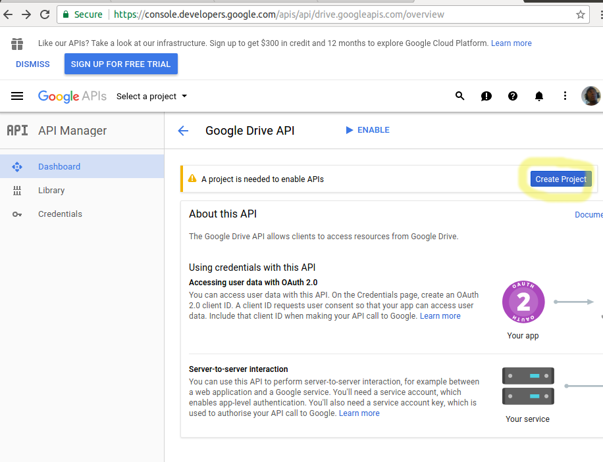The height and width of the screenshot is (462, 603).
Task: Click the search icon in the top bar
Action: coord(459,96)
